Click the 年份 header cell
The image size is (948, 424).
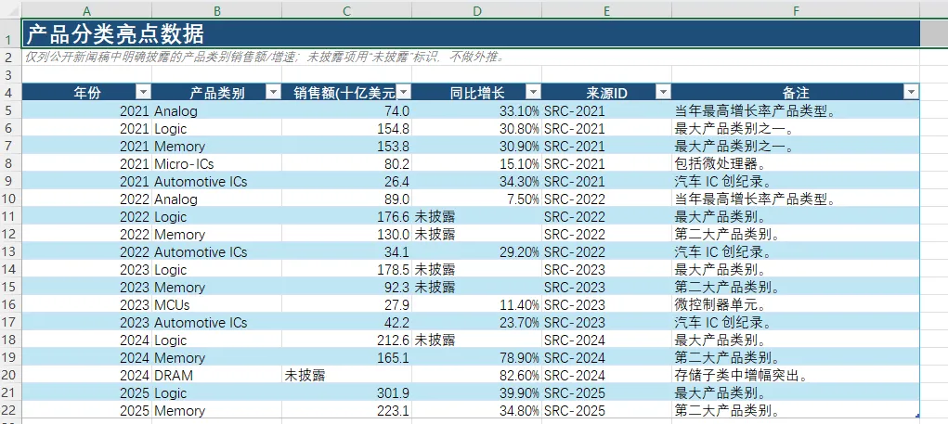click(86, 93)
